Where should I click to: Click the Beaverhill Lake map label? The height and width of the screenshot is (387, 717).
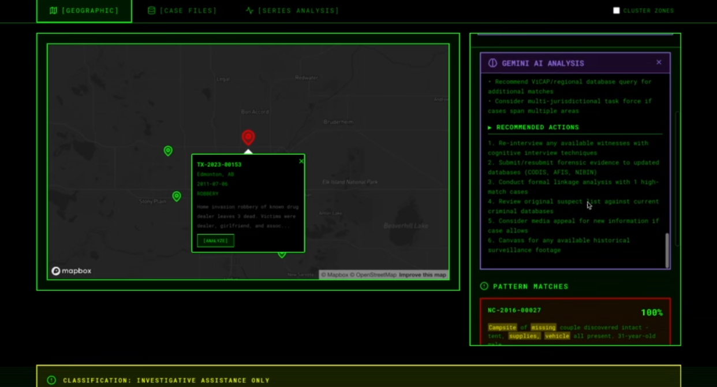pos(406,226)
